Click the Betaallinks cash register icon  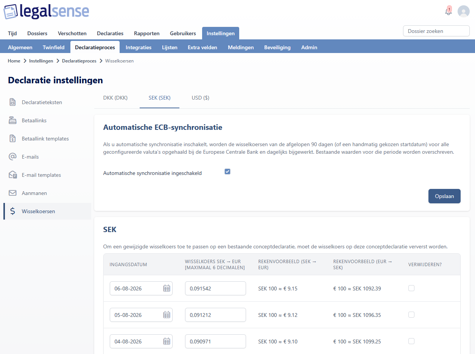[12, 120]
